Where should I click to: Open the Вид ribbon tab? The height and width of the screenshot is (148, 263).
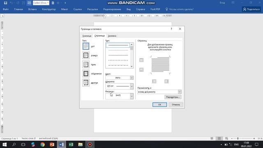point(129,9)
